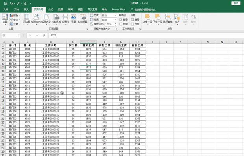The image size is (244, 156).
Task: Switch to the 审阅 review tab
Action: pos(70,9)
